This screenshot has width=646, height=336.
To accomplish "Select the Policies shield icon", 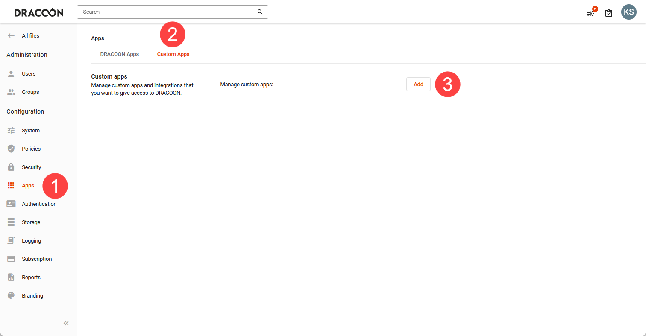I will (x=11, y=149).
